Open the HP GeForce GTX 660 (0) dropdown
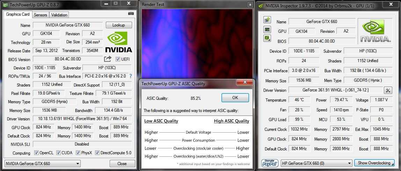The image size is (401, 171). tap(316, 163)
